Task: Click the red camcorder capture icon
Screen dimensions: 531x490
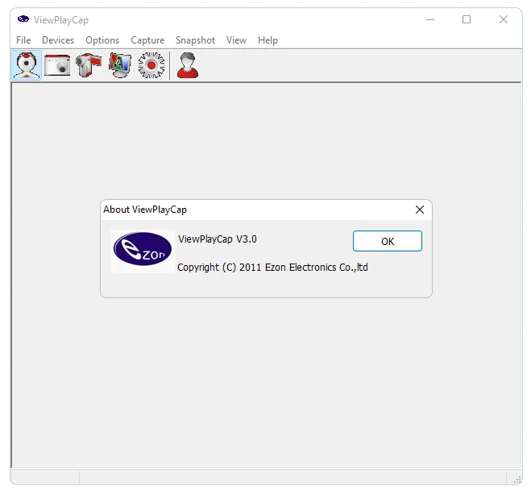Action: [x=89, y=65]
